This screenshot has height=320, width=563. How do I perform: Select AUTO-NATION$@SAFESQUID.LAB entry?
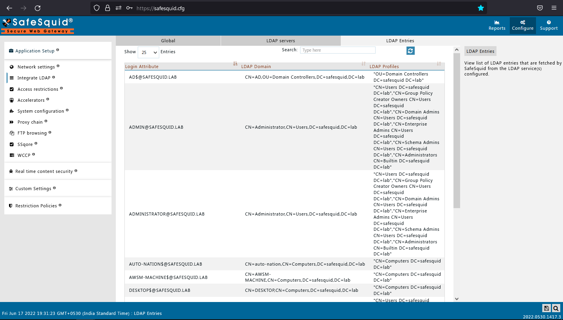click(165, 264)
